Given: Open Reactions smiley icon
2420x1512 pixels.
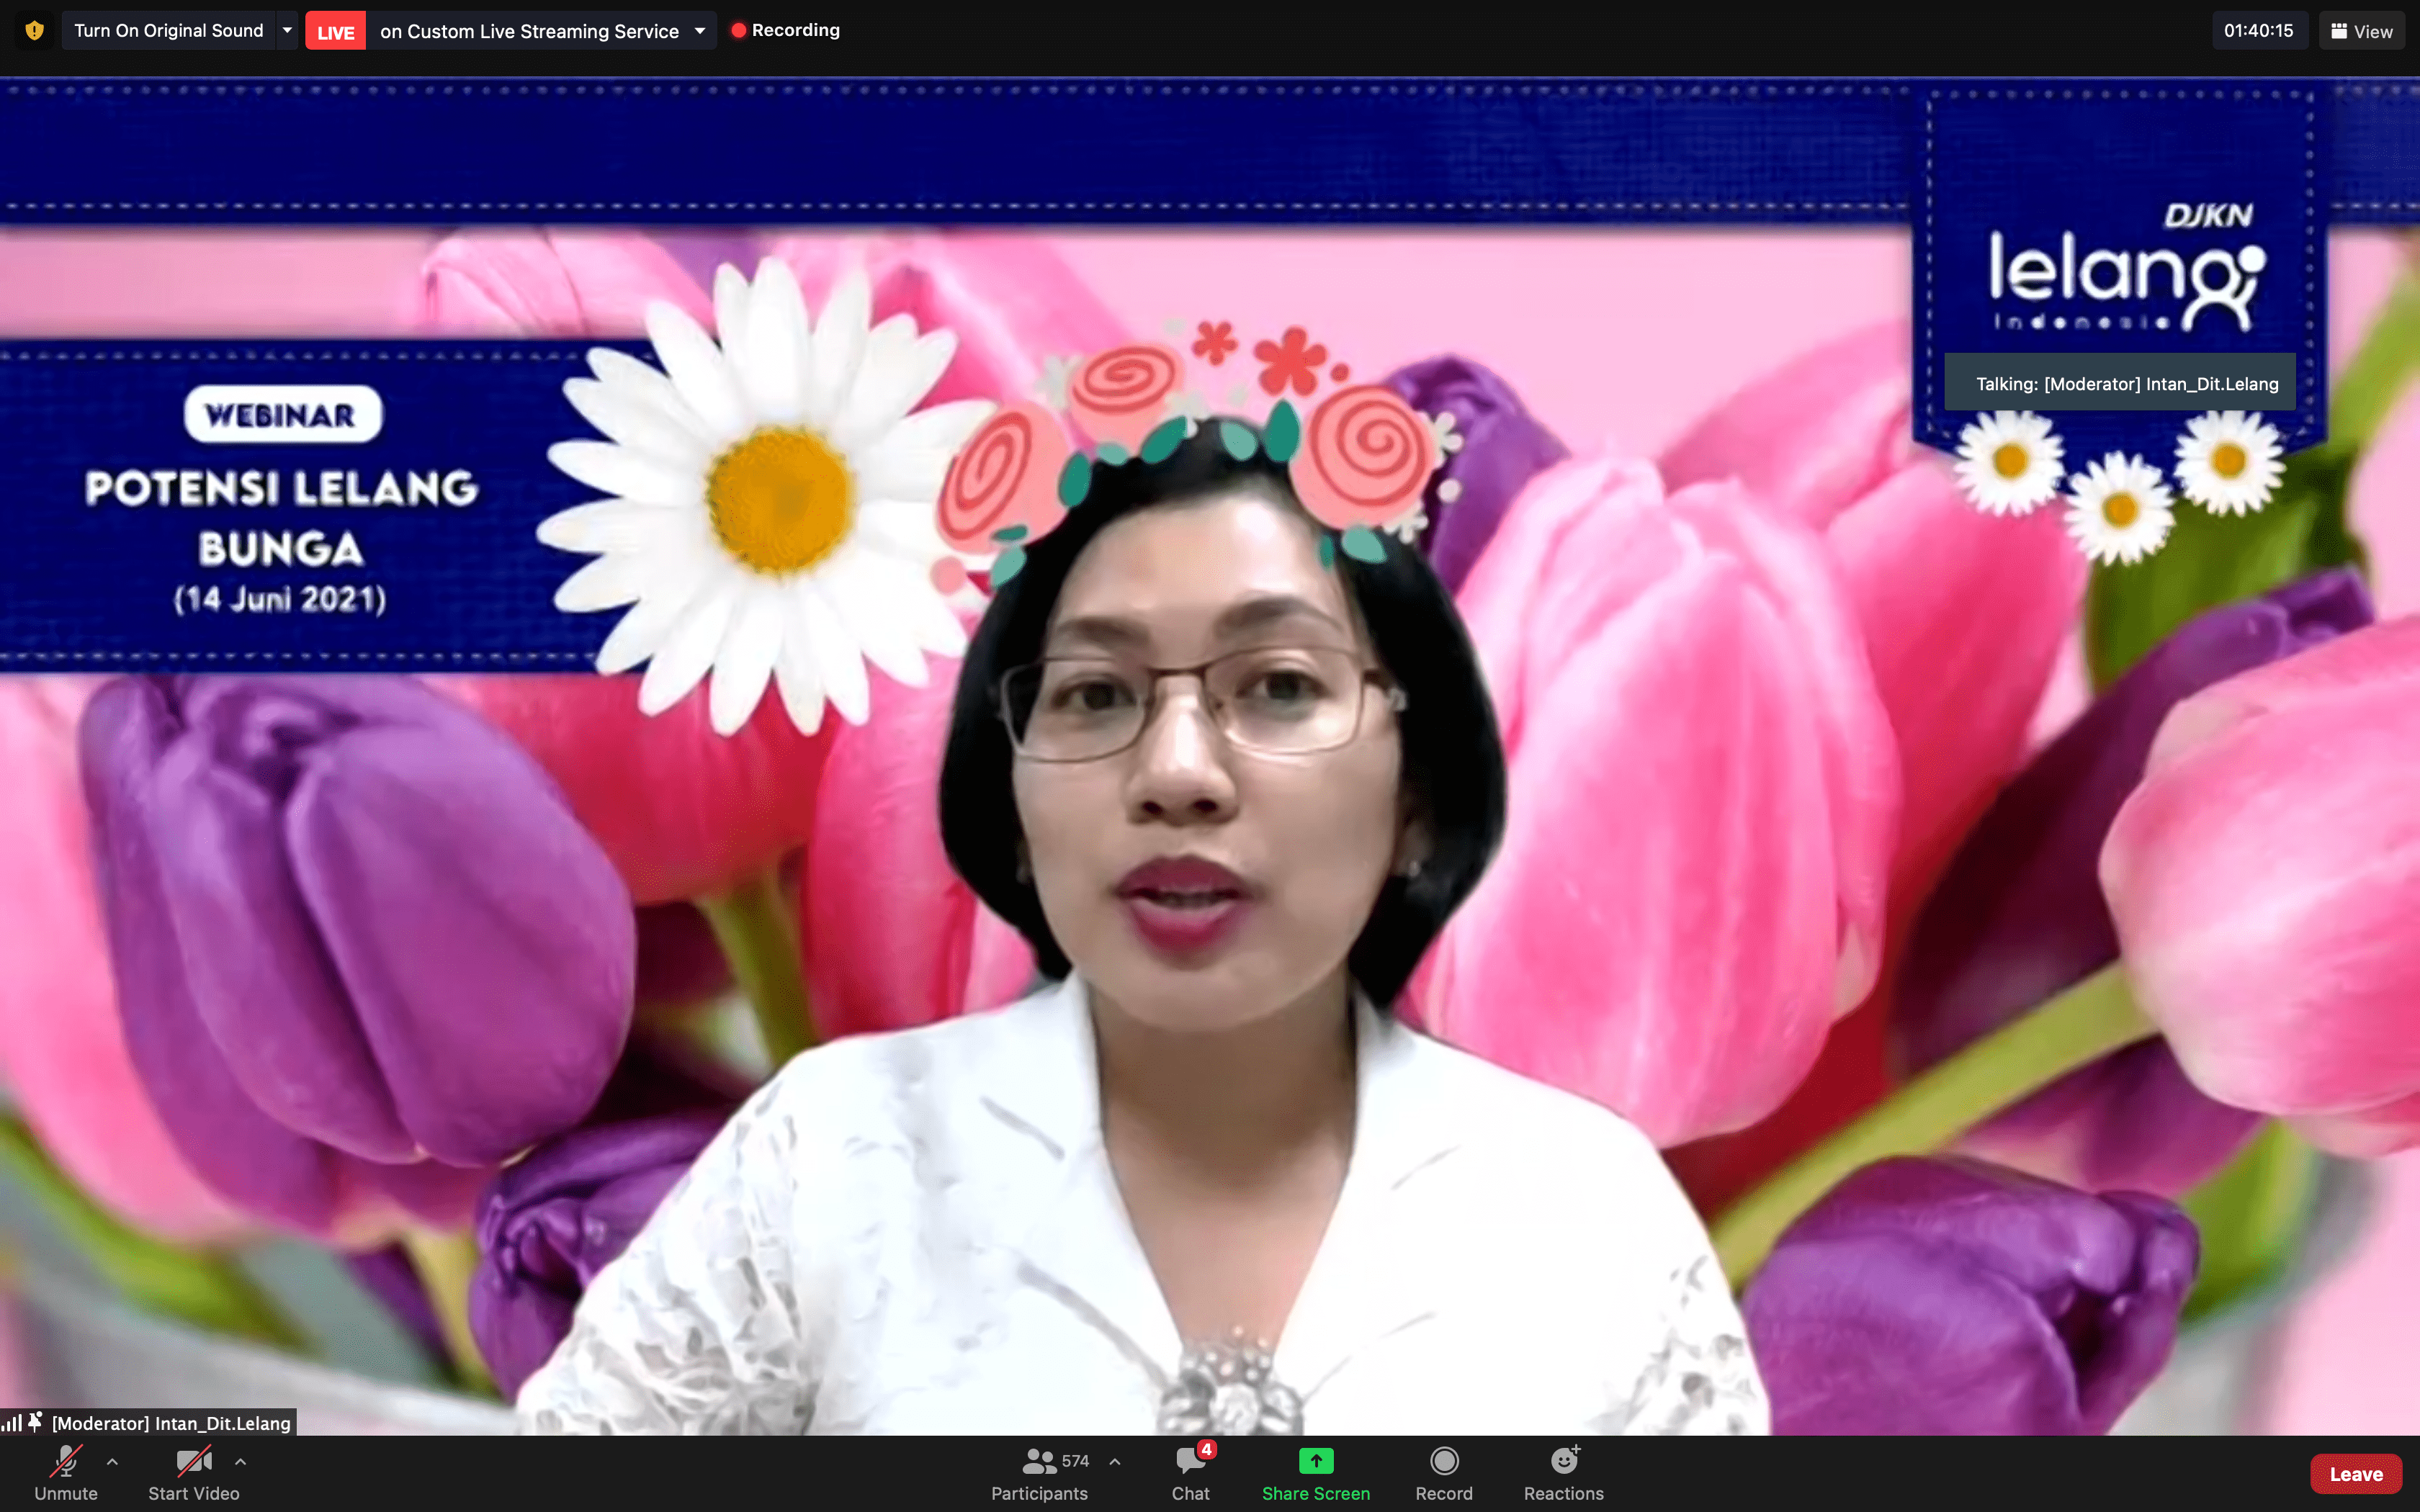Looking at the screenshot, I should (x=1563, y=1462).
